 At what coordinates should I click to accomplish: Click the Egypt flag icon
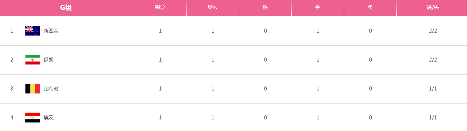coord(33,118)
